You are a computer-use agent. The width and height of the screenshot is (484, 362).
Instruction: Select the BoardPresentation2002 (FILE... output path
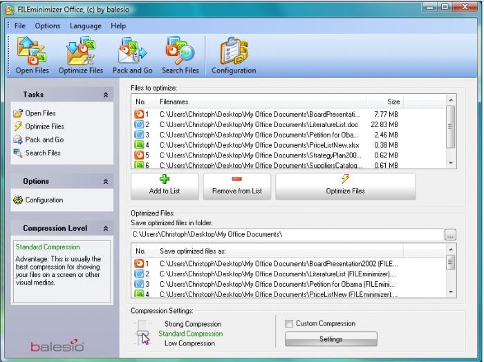click(x=279, y=264)
